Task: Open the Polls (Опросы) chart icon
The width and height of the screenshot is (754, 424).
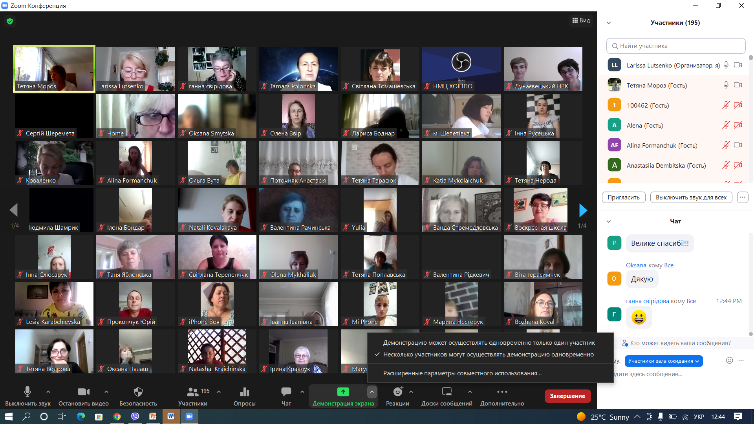Action: tap(244, 392)
